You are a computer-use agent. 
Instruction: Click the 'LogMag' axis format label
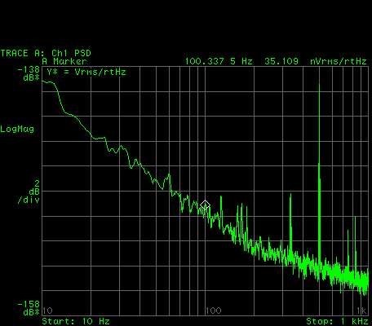coord(17,129)
